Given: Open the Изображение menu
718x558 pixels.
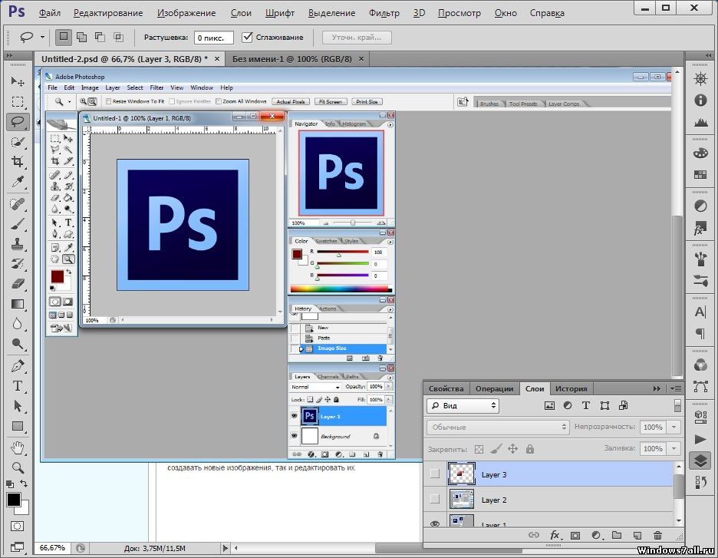Looking at the screenshot, I should [186, 13].
